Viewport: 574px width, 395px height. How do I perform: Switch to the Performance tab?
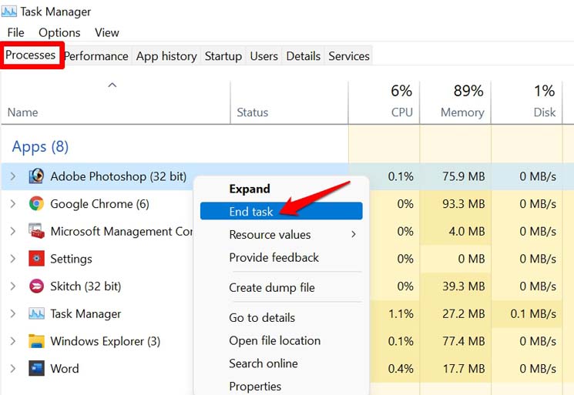pos(96,56)
